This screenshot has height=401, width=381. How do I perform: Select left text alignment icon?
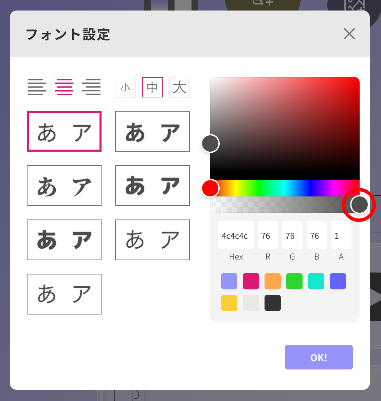coord(37,87)
